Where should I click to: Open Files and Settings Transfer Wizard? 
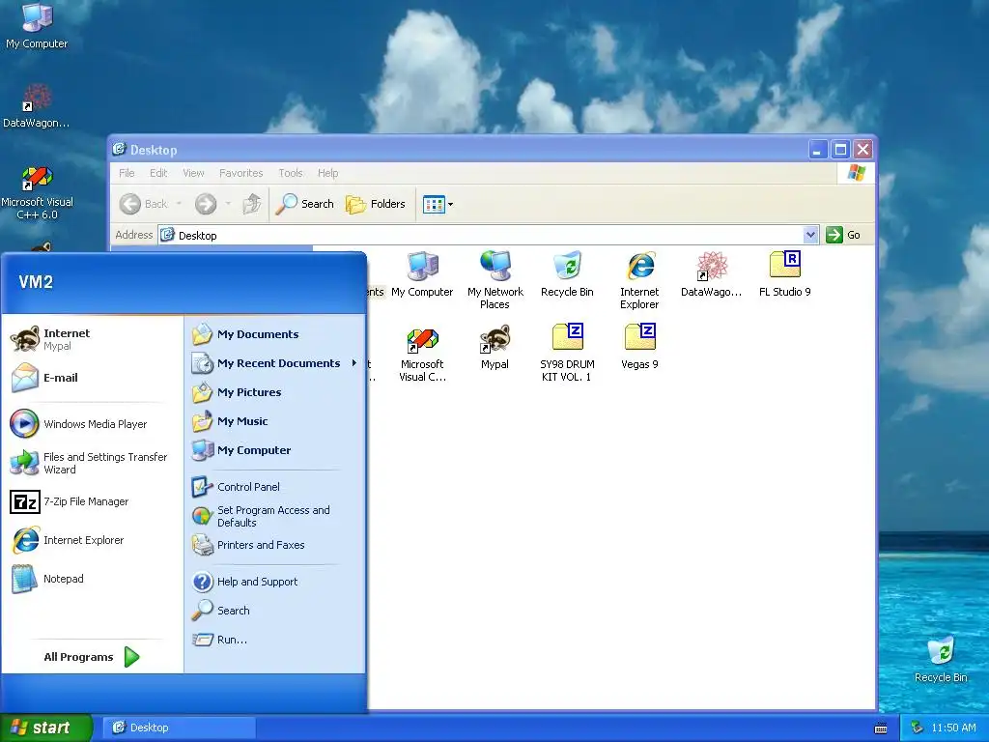coord(92,463)
